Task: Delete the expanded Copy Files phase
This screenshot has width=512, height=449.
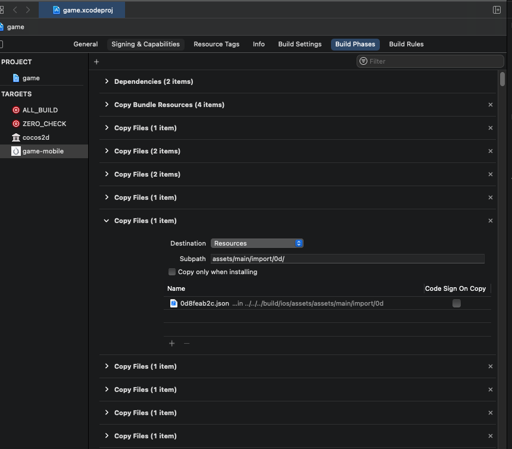Action: point(491,221)
